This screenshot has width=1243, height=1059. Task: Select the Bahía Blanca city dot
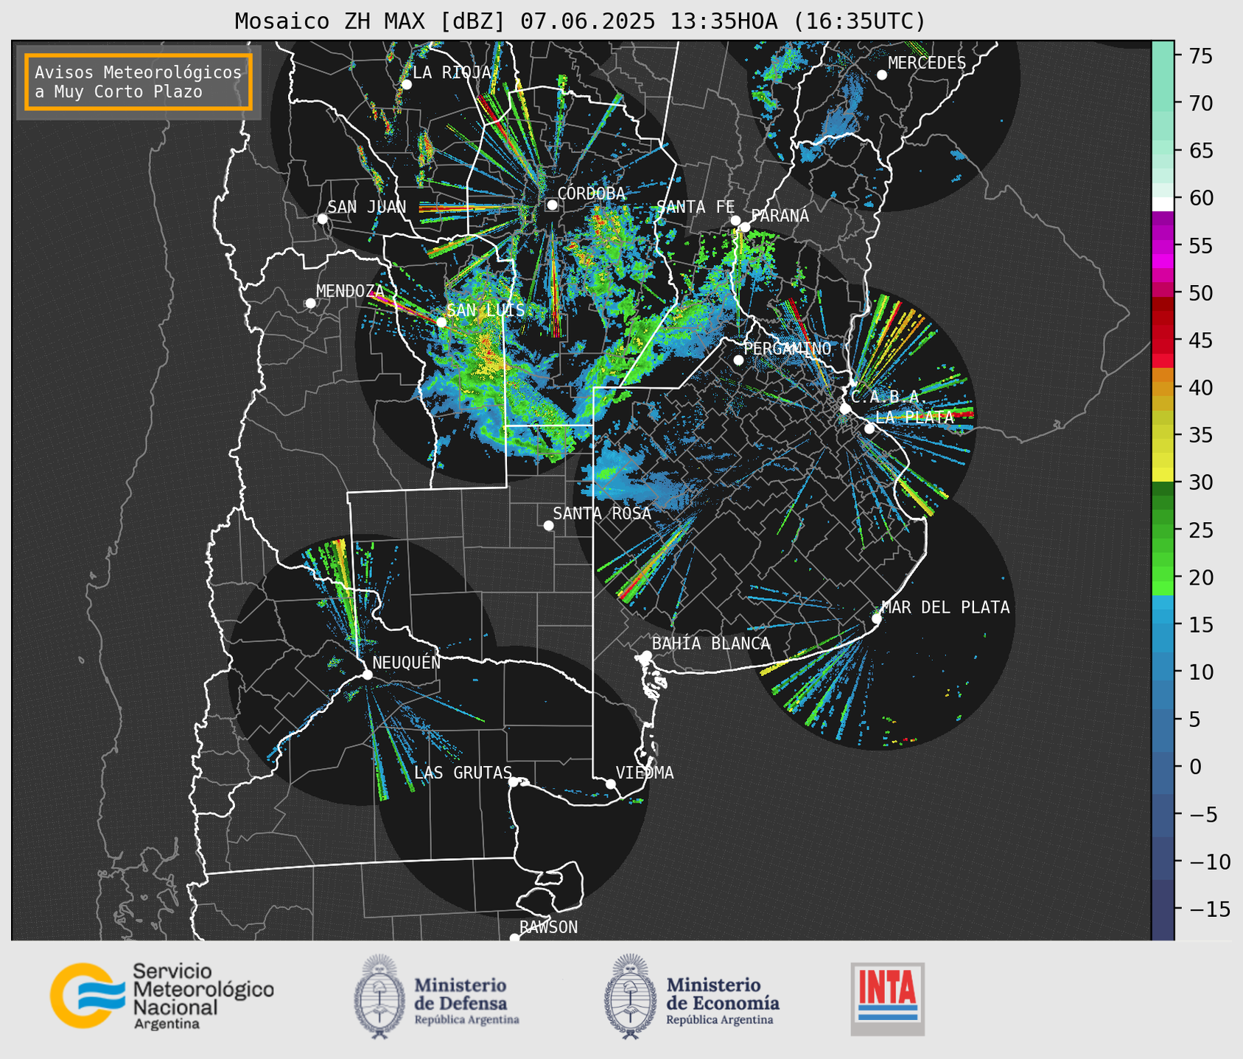click(x=646, y=655)
